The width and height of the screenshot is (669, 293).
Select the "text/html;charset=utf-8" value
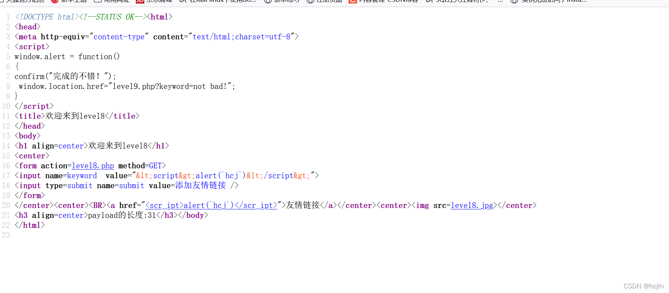(241, 37)
